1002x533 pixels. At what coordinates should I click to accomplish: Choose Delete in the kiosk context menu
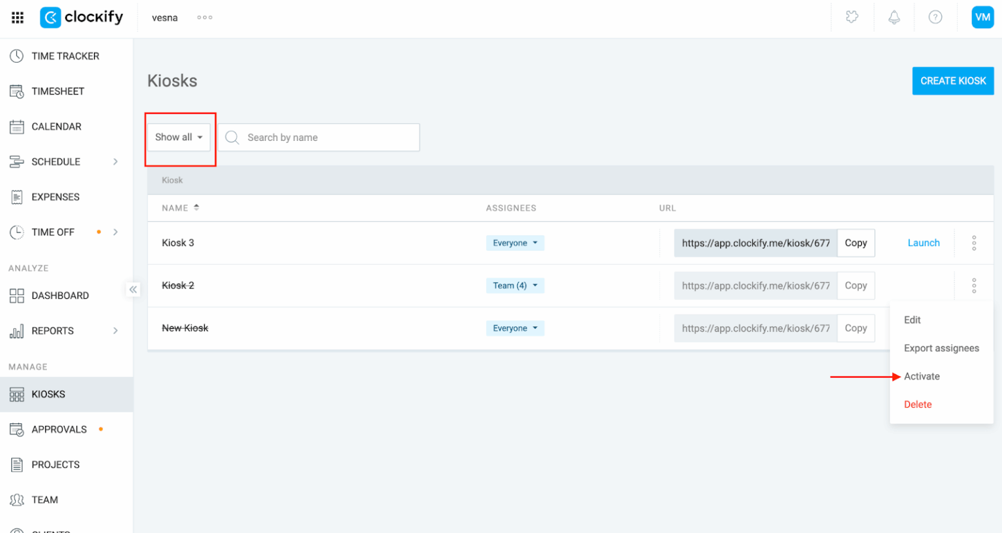click(917, 404)
